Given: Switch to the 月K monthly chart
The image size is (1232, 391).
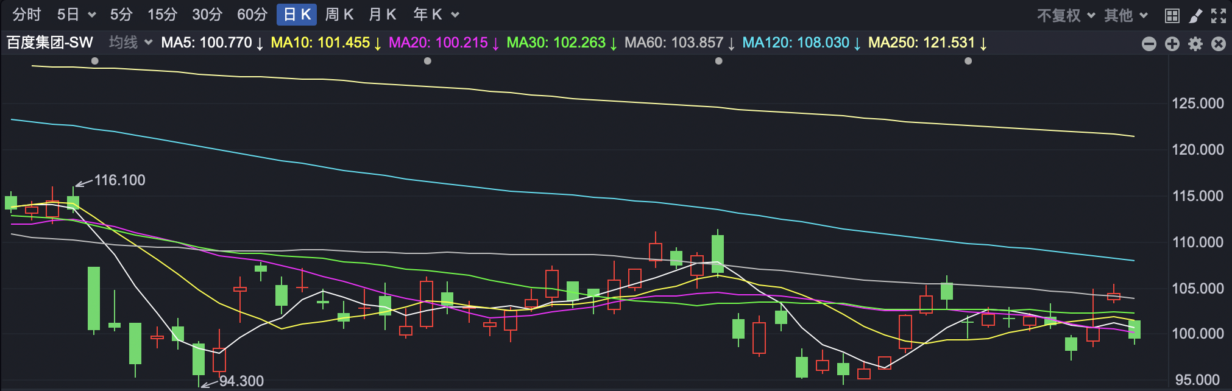Looking at the screenshot, I should (383, 15).
